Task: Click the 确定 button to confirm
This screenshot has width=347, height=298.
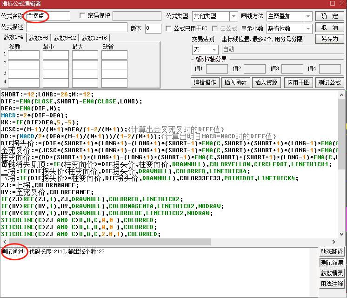Action: point(330,16)
